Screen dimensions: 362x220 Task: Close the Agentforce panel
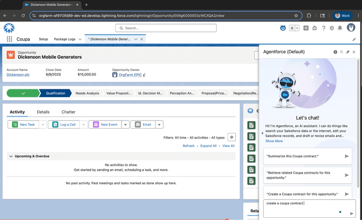coord(354,52)
